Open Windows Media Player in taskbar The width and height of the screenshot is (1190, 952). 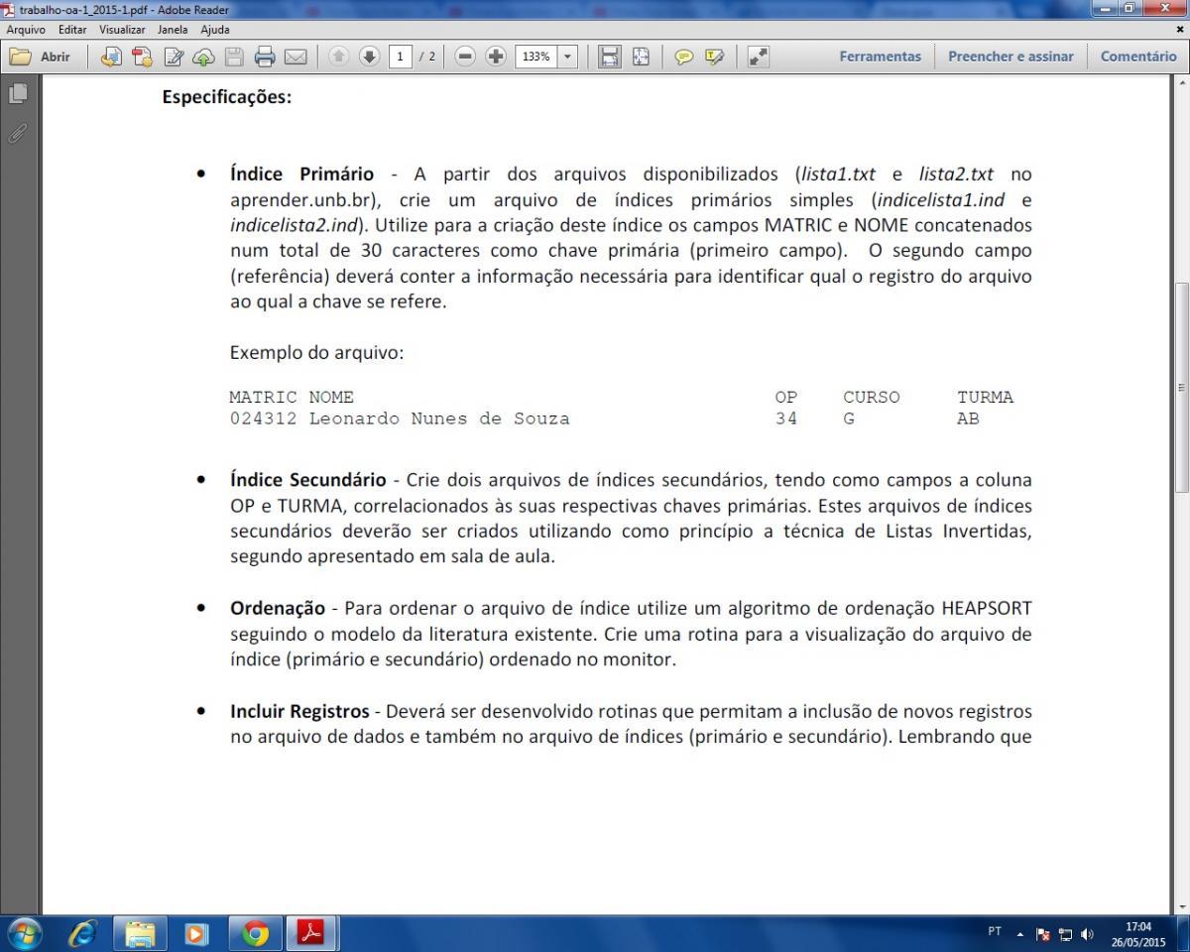196,934
